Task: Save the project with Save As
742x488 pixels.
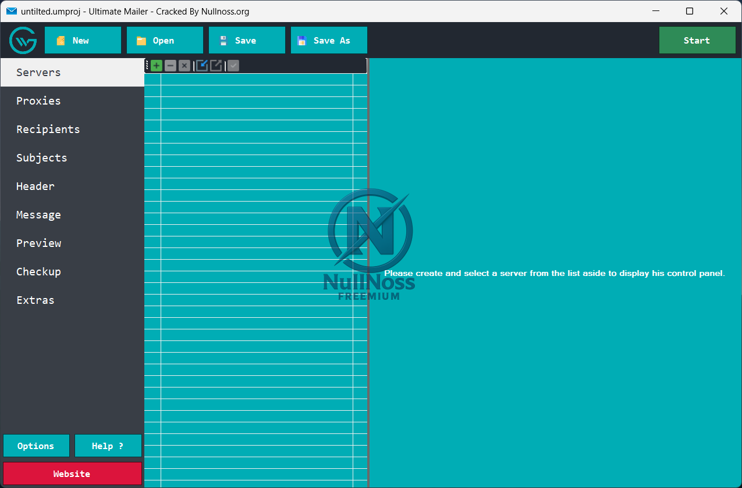Action: pos(329,40)
